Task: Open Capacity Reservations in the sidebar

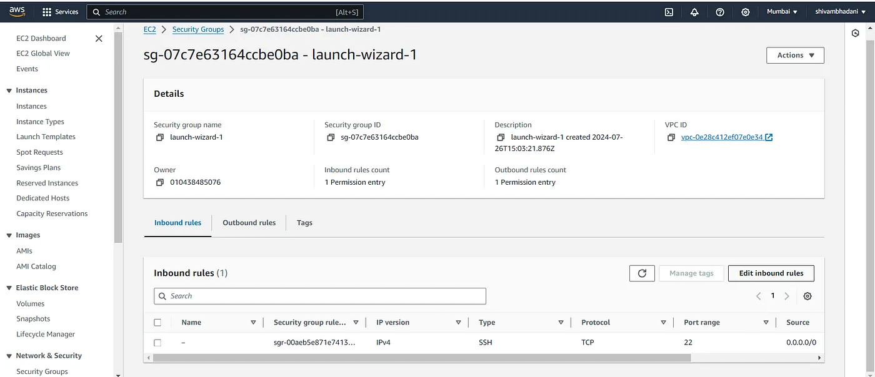Action: 52,214
